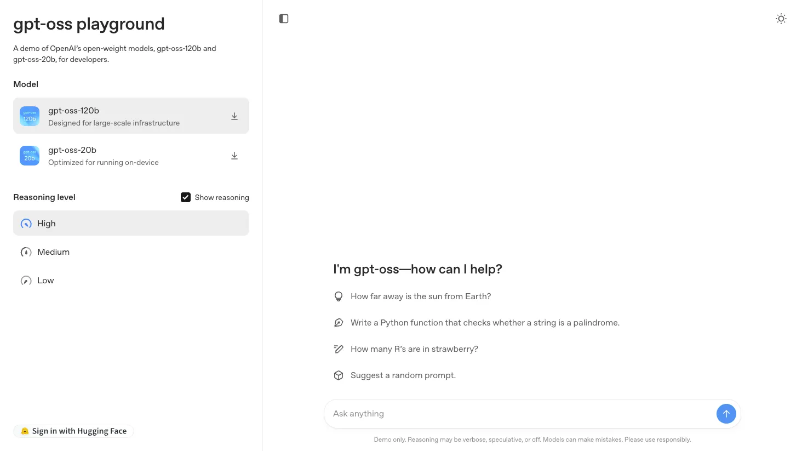Select Medium reasoning level
This screenshot has width=802, height=451.
(x=131, y=252)
